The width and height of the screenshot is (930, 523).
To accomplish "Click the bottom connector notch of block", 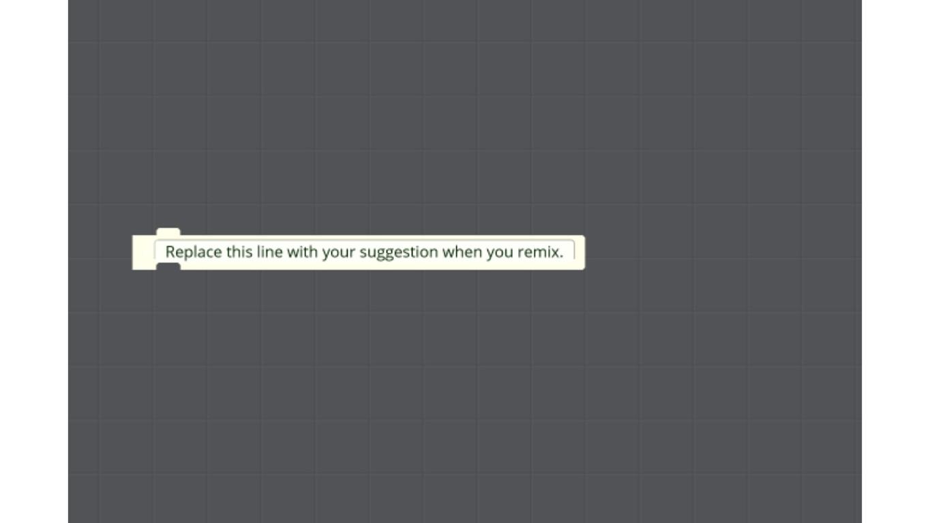I will (168, 266).
